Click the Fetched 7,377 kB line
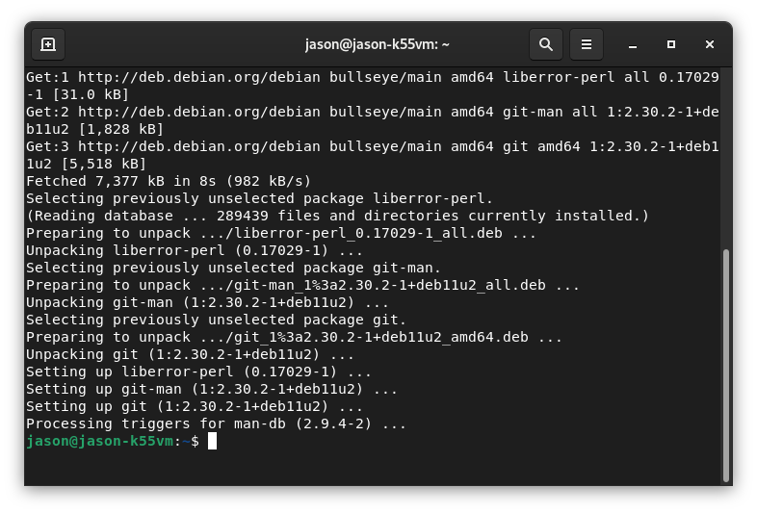Viewport: 757px width, 513px height. tap(169, 181)
